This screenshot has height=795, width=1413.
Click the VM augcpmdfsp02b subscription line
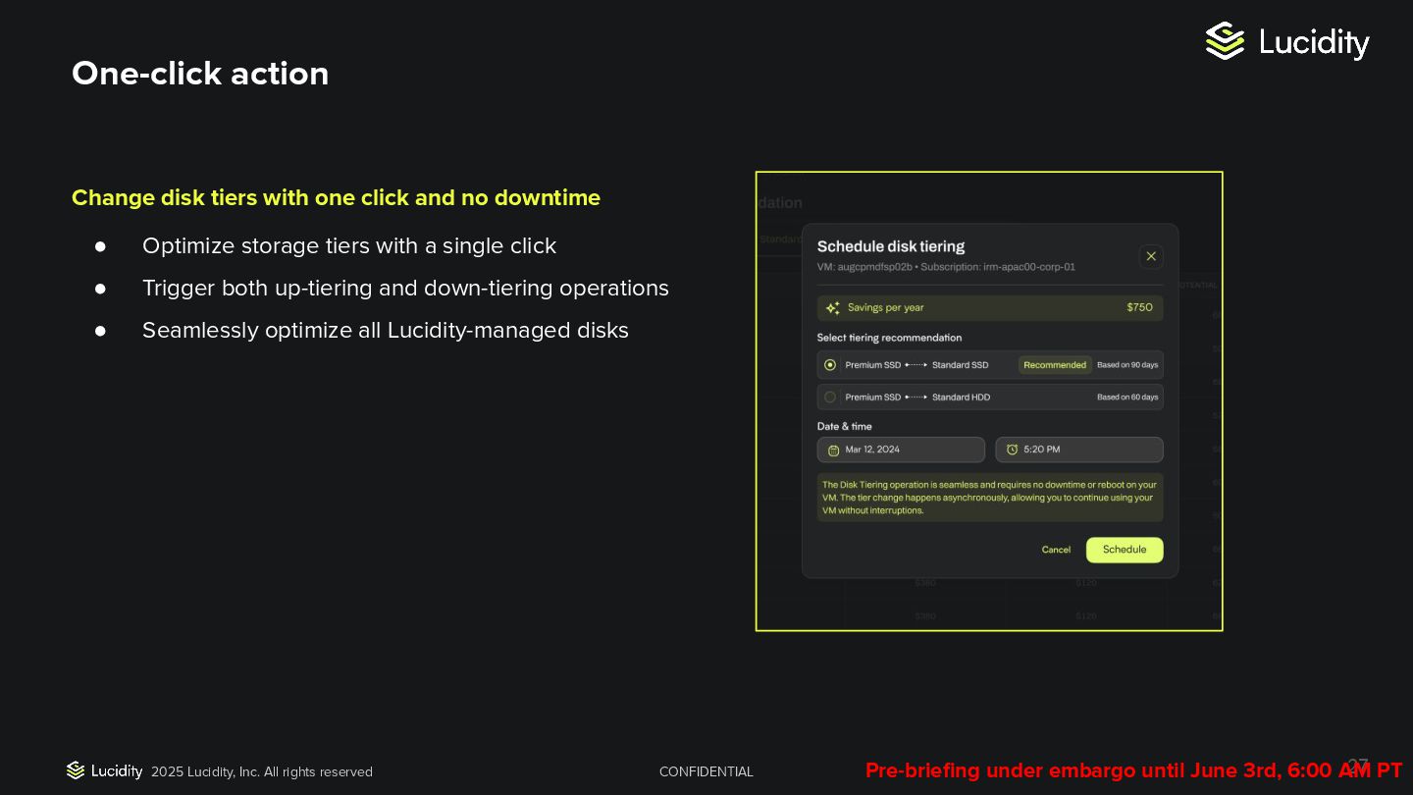(946, 267)
